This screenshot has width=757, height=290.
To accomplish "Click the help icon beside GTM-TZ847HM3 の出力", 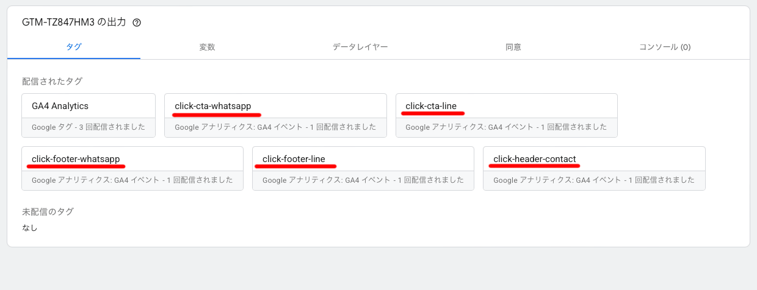I will click(137, 23).
